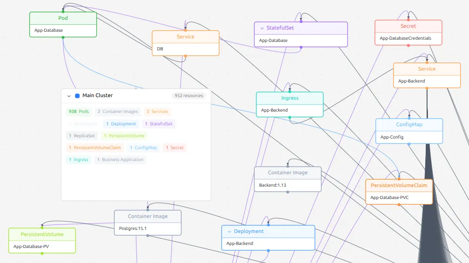Image resolution: width=469 pixels, height=263 pixels.
Task: Toggle the 2 Services resource filter
Action: tap(157, 112)
